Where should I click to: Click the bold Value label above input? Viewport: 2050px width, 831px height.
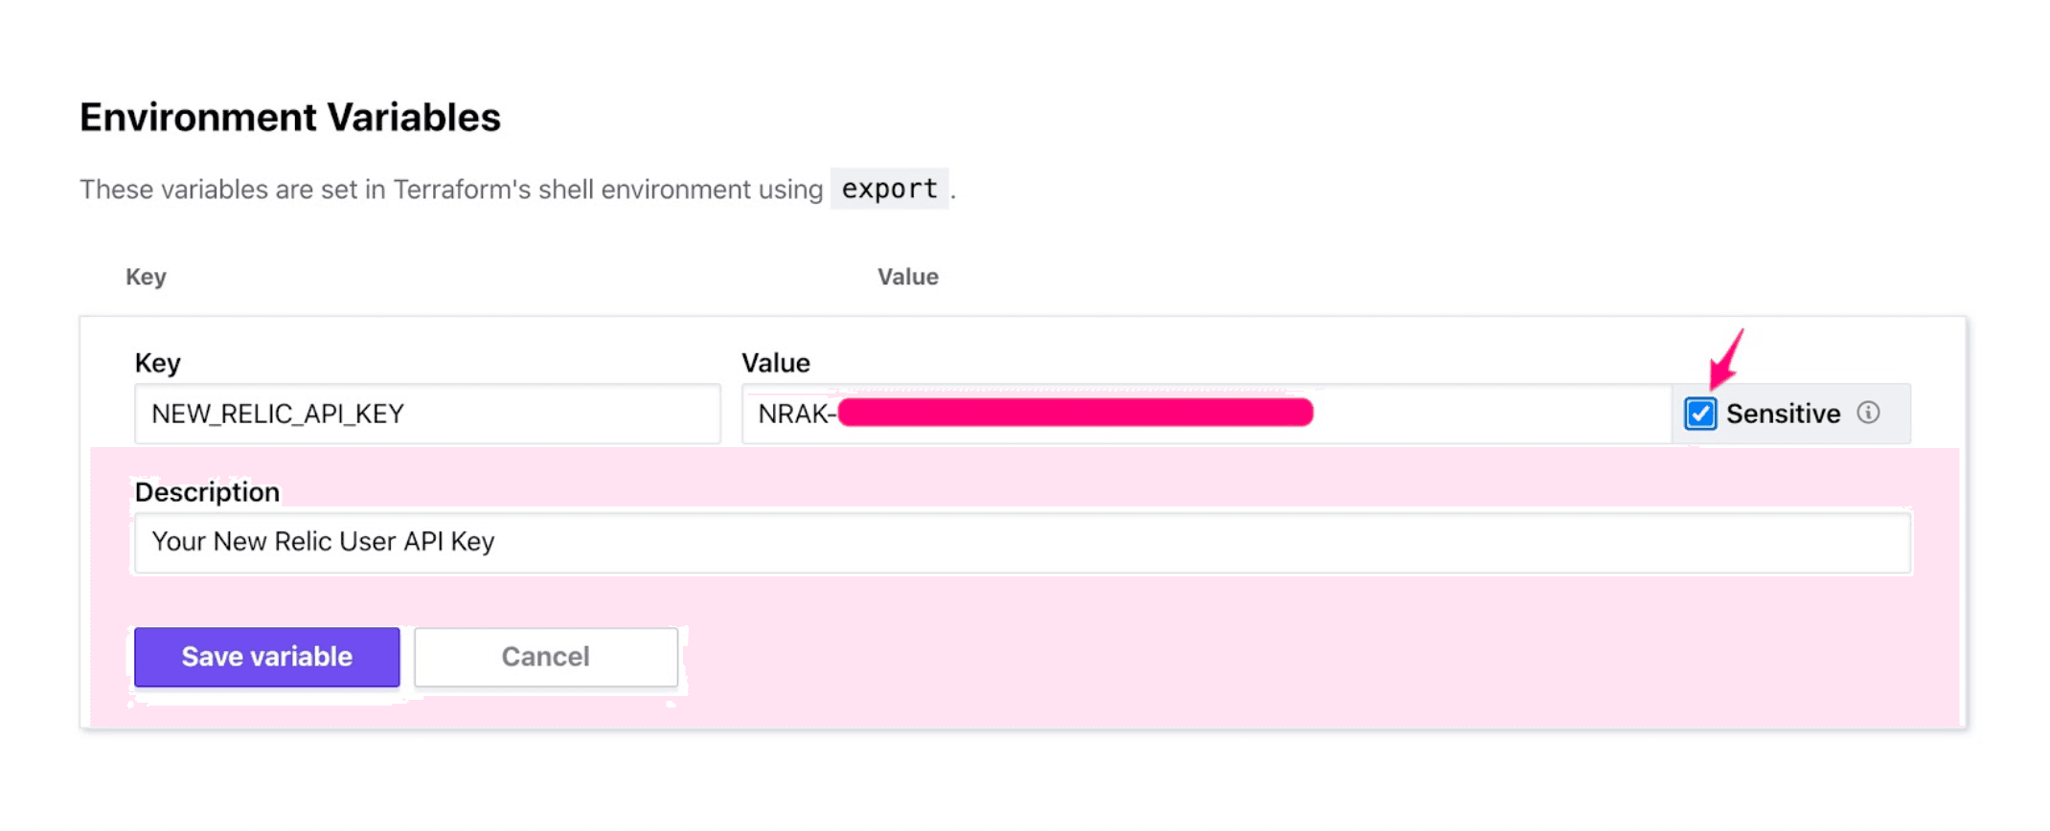click(x=776, y=363)
